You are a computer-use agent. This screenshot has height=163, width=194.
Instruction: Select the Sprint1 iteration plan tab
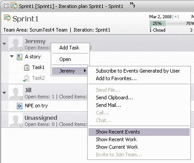coord(71,6)
